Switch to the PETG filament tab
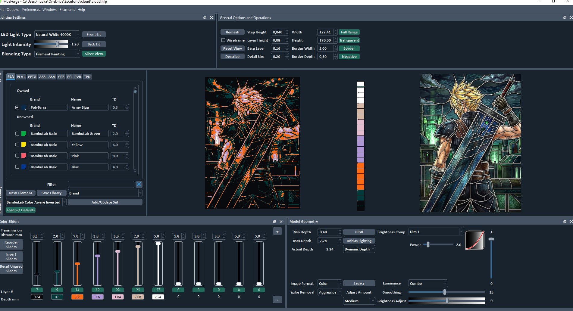 (x=32, y=77)
